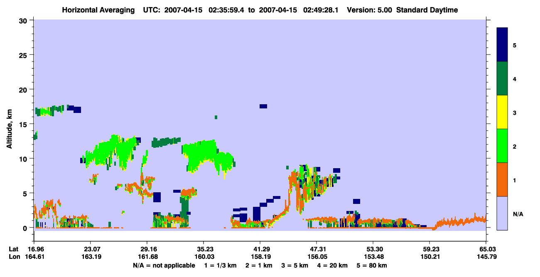
Task: Click legend text 'N/A = not applicable'
Action: tap(164, 265)
